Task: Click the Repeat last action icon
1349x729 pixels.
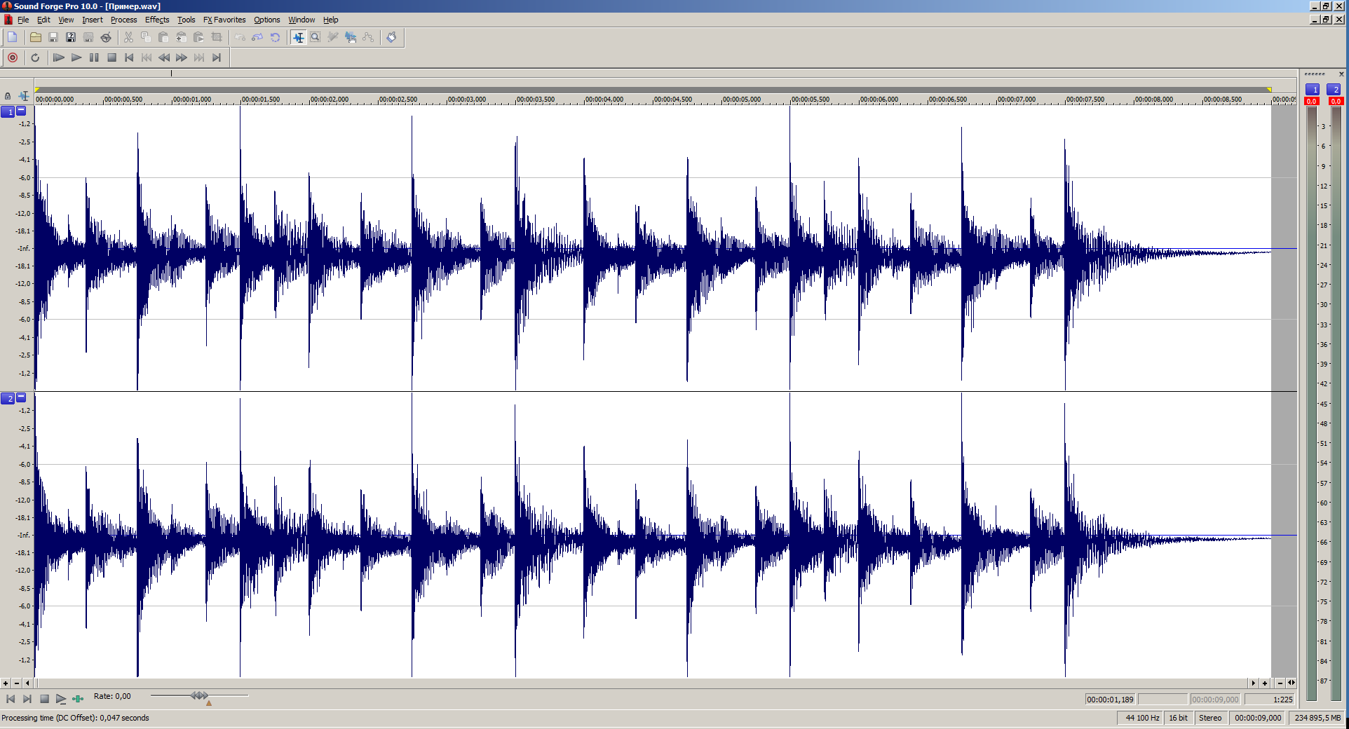Action: [275, 37]
